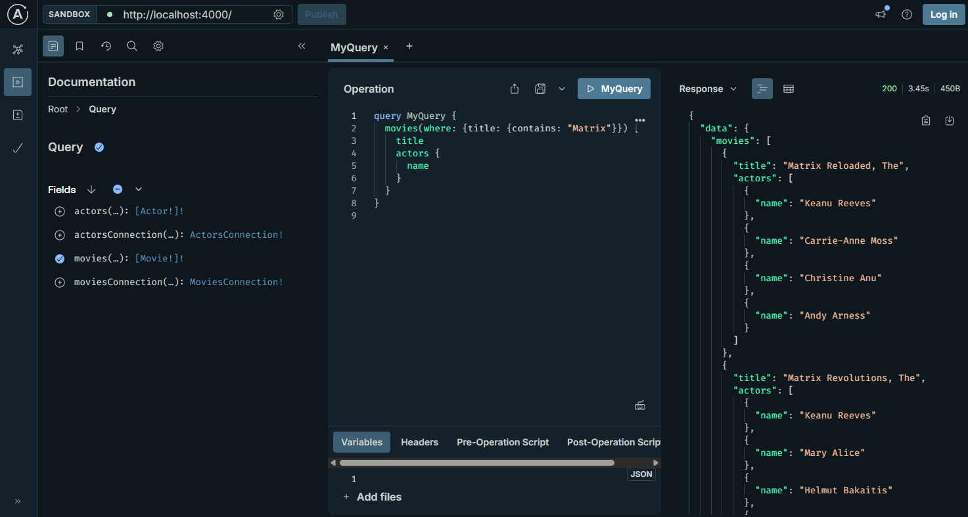The image size is (968, 517).
Task: Open the save options dropdown arrow
Action: click(x=562, y=89)
